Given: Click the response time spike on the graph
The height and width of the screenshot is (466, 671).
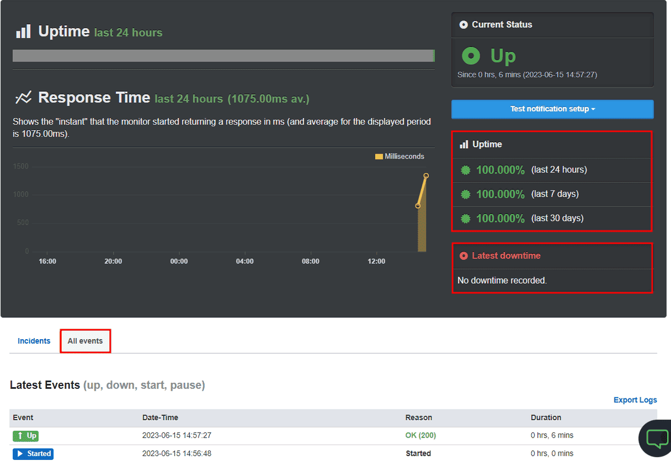Looking at the screenshot, I should click(425, 176).
